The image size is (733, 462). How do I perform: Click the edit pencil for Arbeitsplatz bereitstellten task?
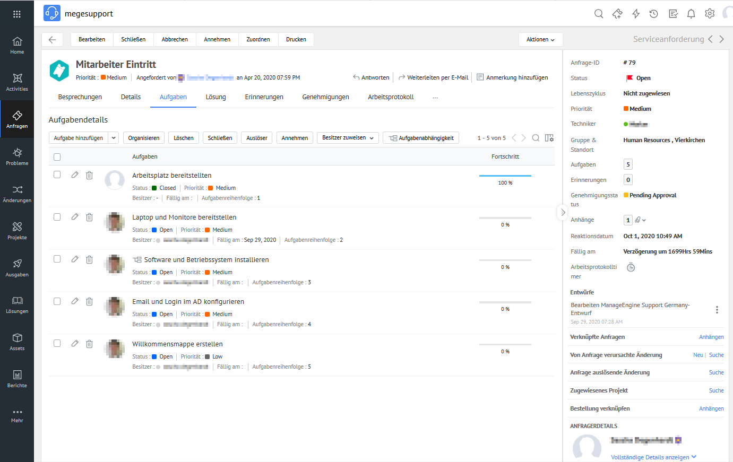click(75, 175)
